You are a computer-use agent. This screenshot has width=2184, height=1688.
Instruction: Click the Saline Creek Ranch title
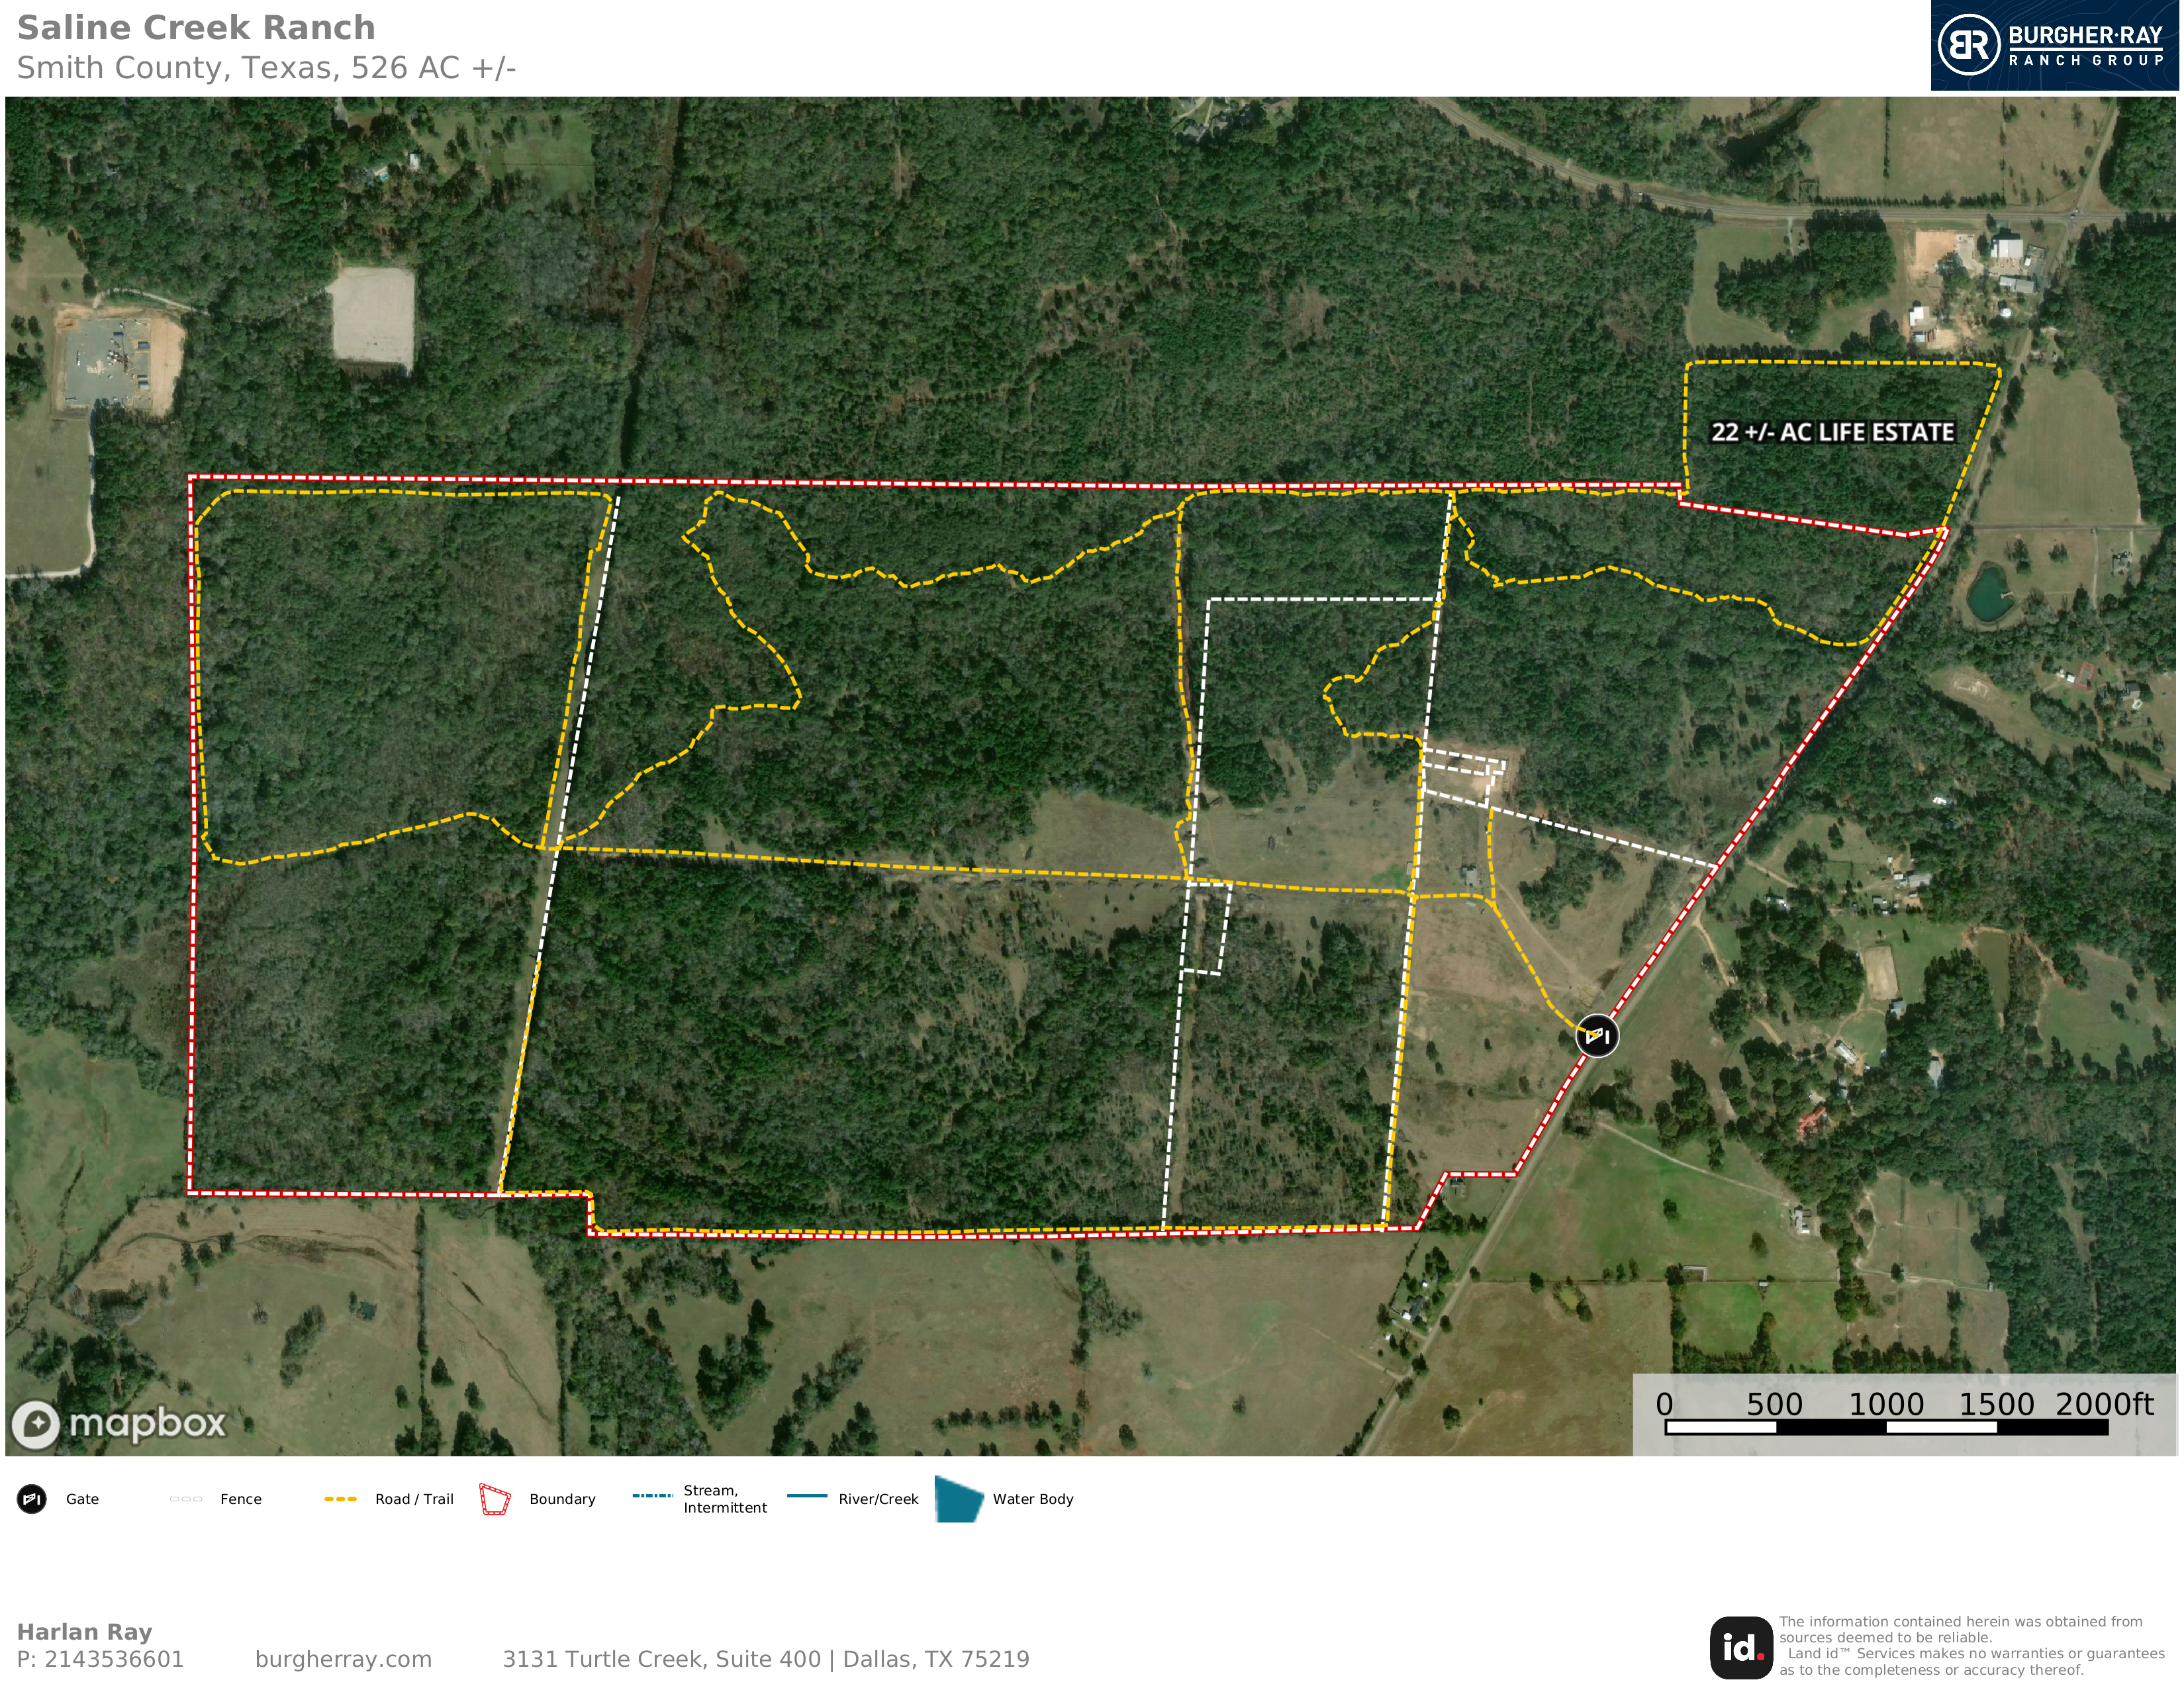click(x=196, y=27)
